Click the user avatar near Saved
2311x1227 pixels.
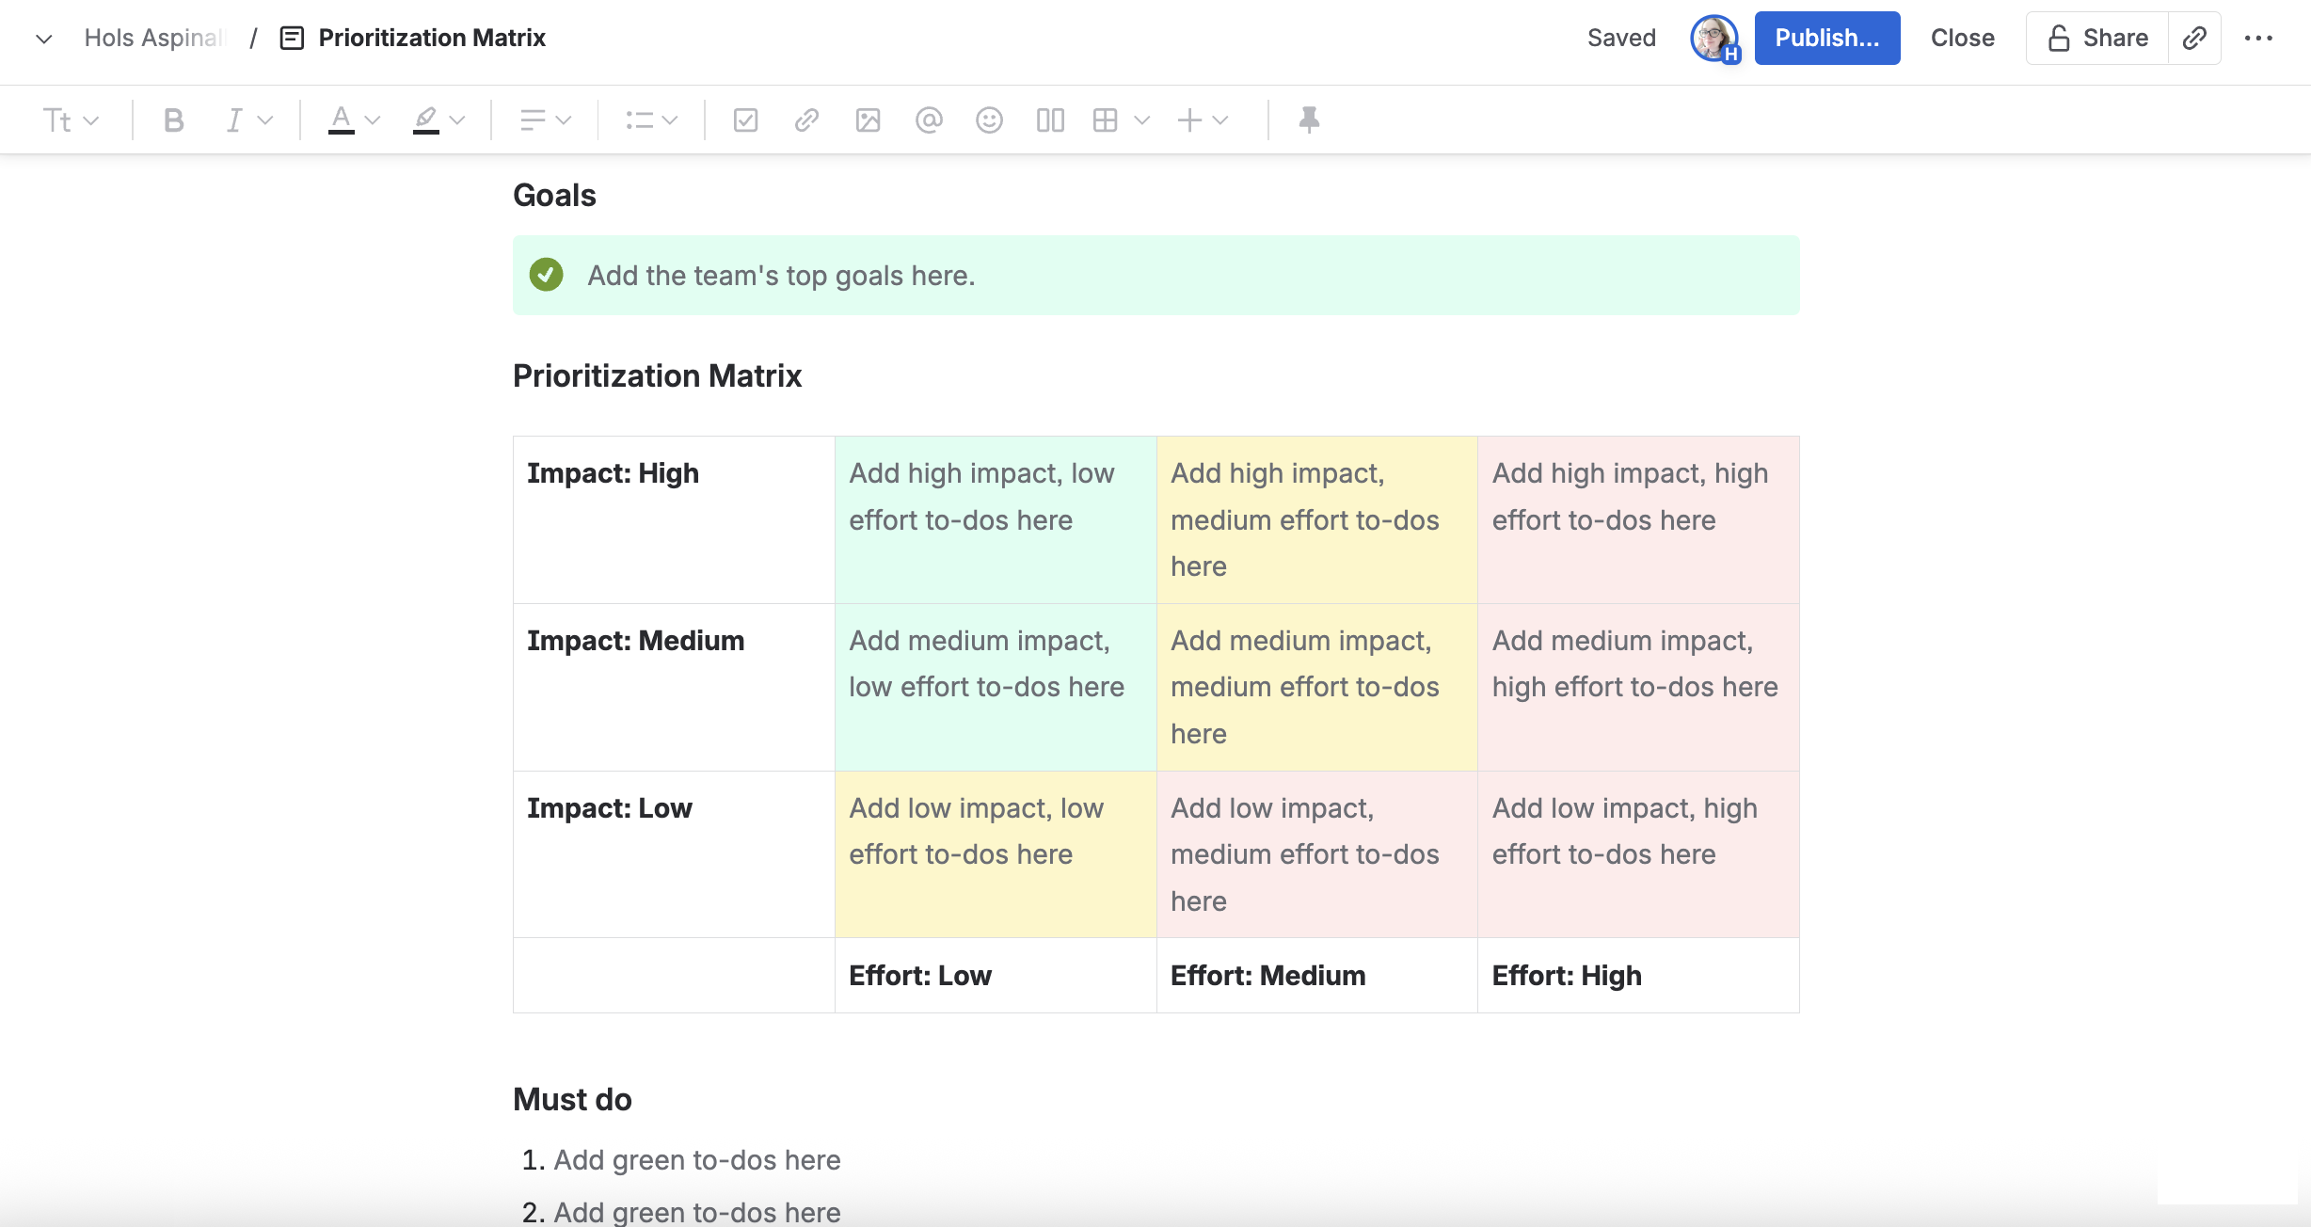coord(1714,38)
